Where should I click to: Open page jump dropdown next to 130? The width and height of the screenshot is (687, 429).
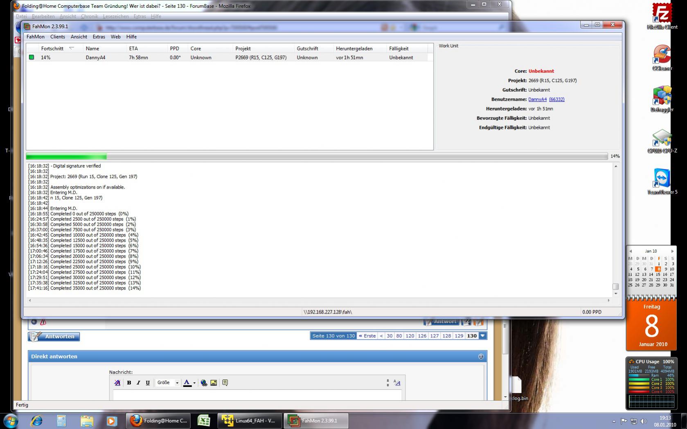pyautogui.click(x=483, y=336)
